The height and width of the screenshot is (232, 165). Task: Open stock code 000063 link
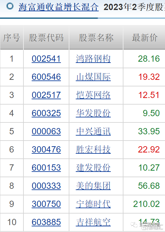46,131
